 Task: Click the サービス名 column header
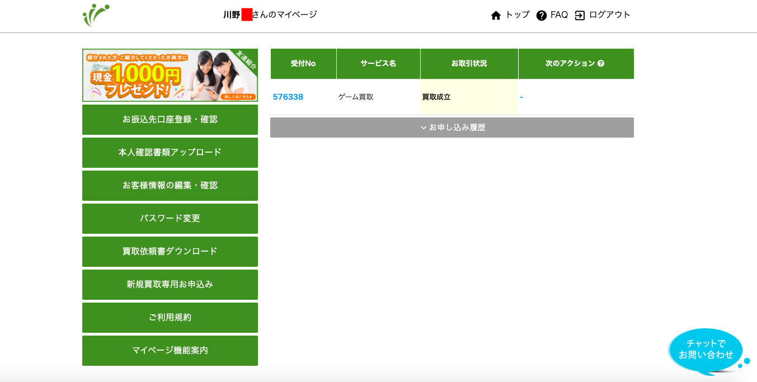coord(378,64)
